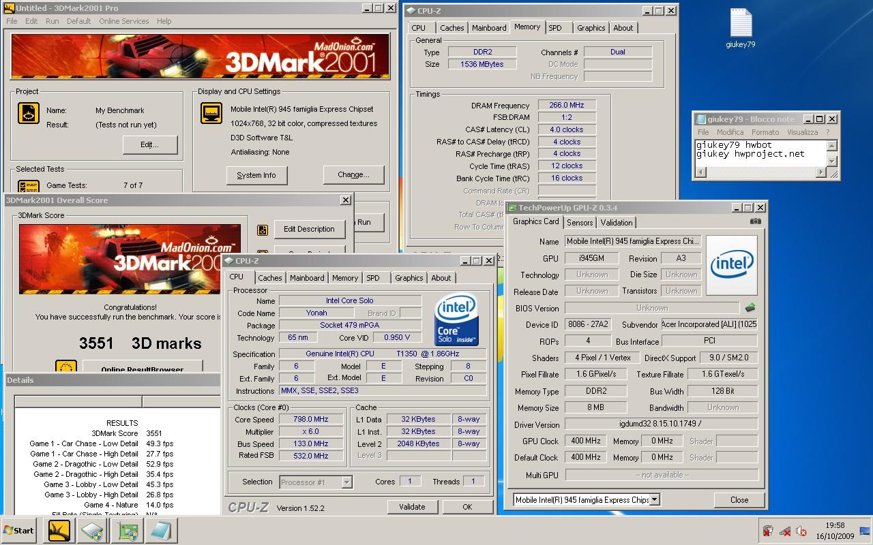This screenshot has width=873, height=545.
Task: Click the monitor icon under Display and CPU Settings
Action: coord(211,113)
